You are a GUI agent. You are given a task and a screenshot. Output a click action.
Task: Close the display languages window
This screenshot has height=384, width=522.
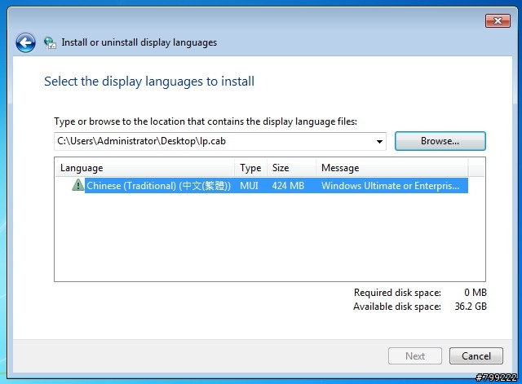(498, 21)
